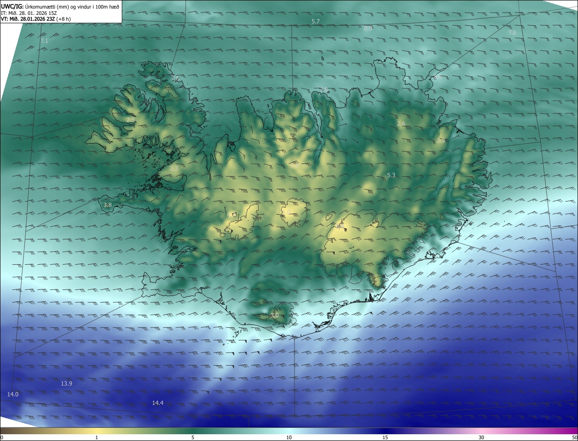Screen dimensions: 578x441
Task: Click the legend tick label 1
Action: (x=97, y=438)
